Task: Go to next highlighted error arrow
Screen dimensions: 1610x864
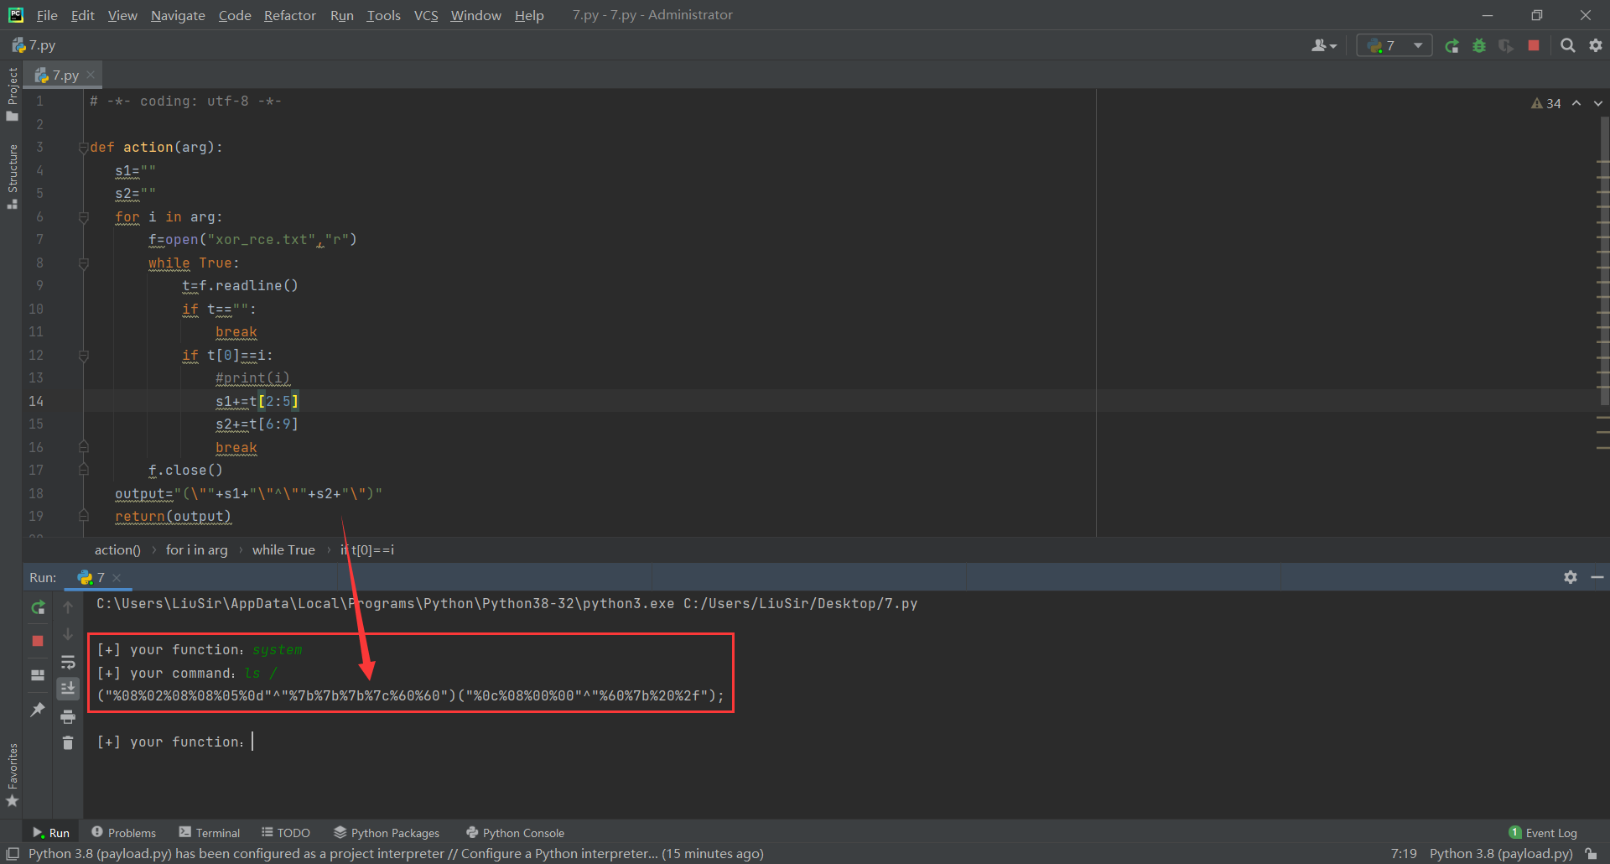Action: pyautogui.click(x=1598, y=103)
